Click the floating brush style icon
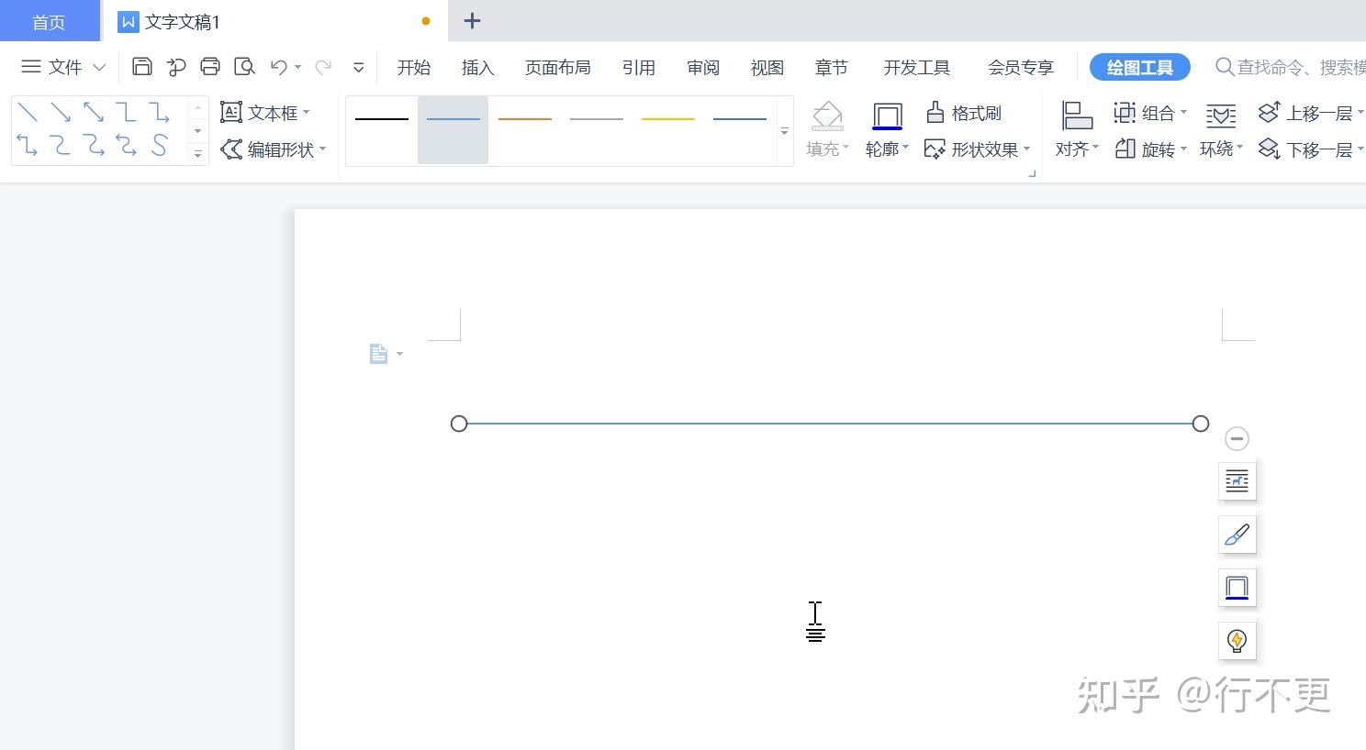This screenshot has height=750, width=1366. click(x=1237, y=534)
